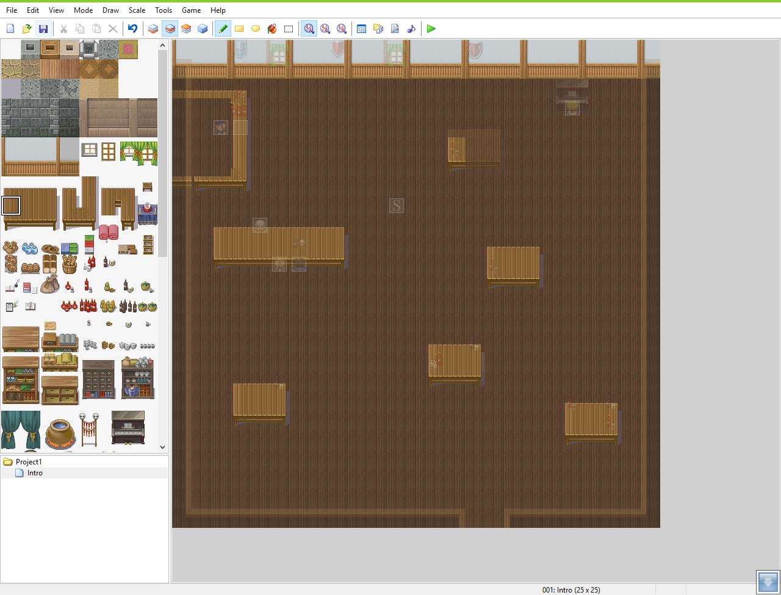Pick the green-curtained window tile
The width and height of the screenshot is (781, 595).
pyautogui.click(x=138, y=153)
